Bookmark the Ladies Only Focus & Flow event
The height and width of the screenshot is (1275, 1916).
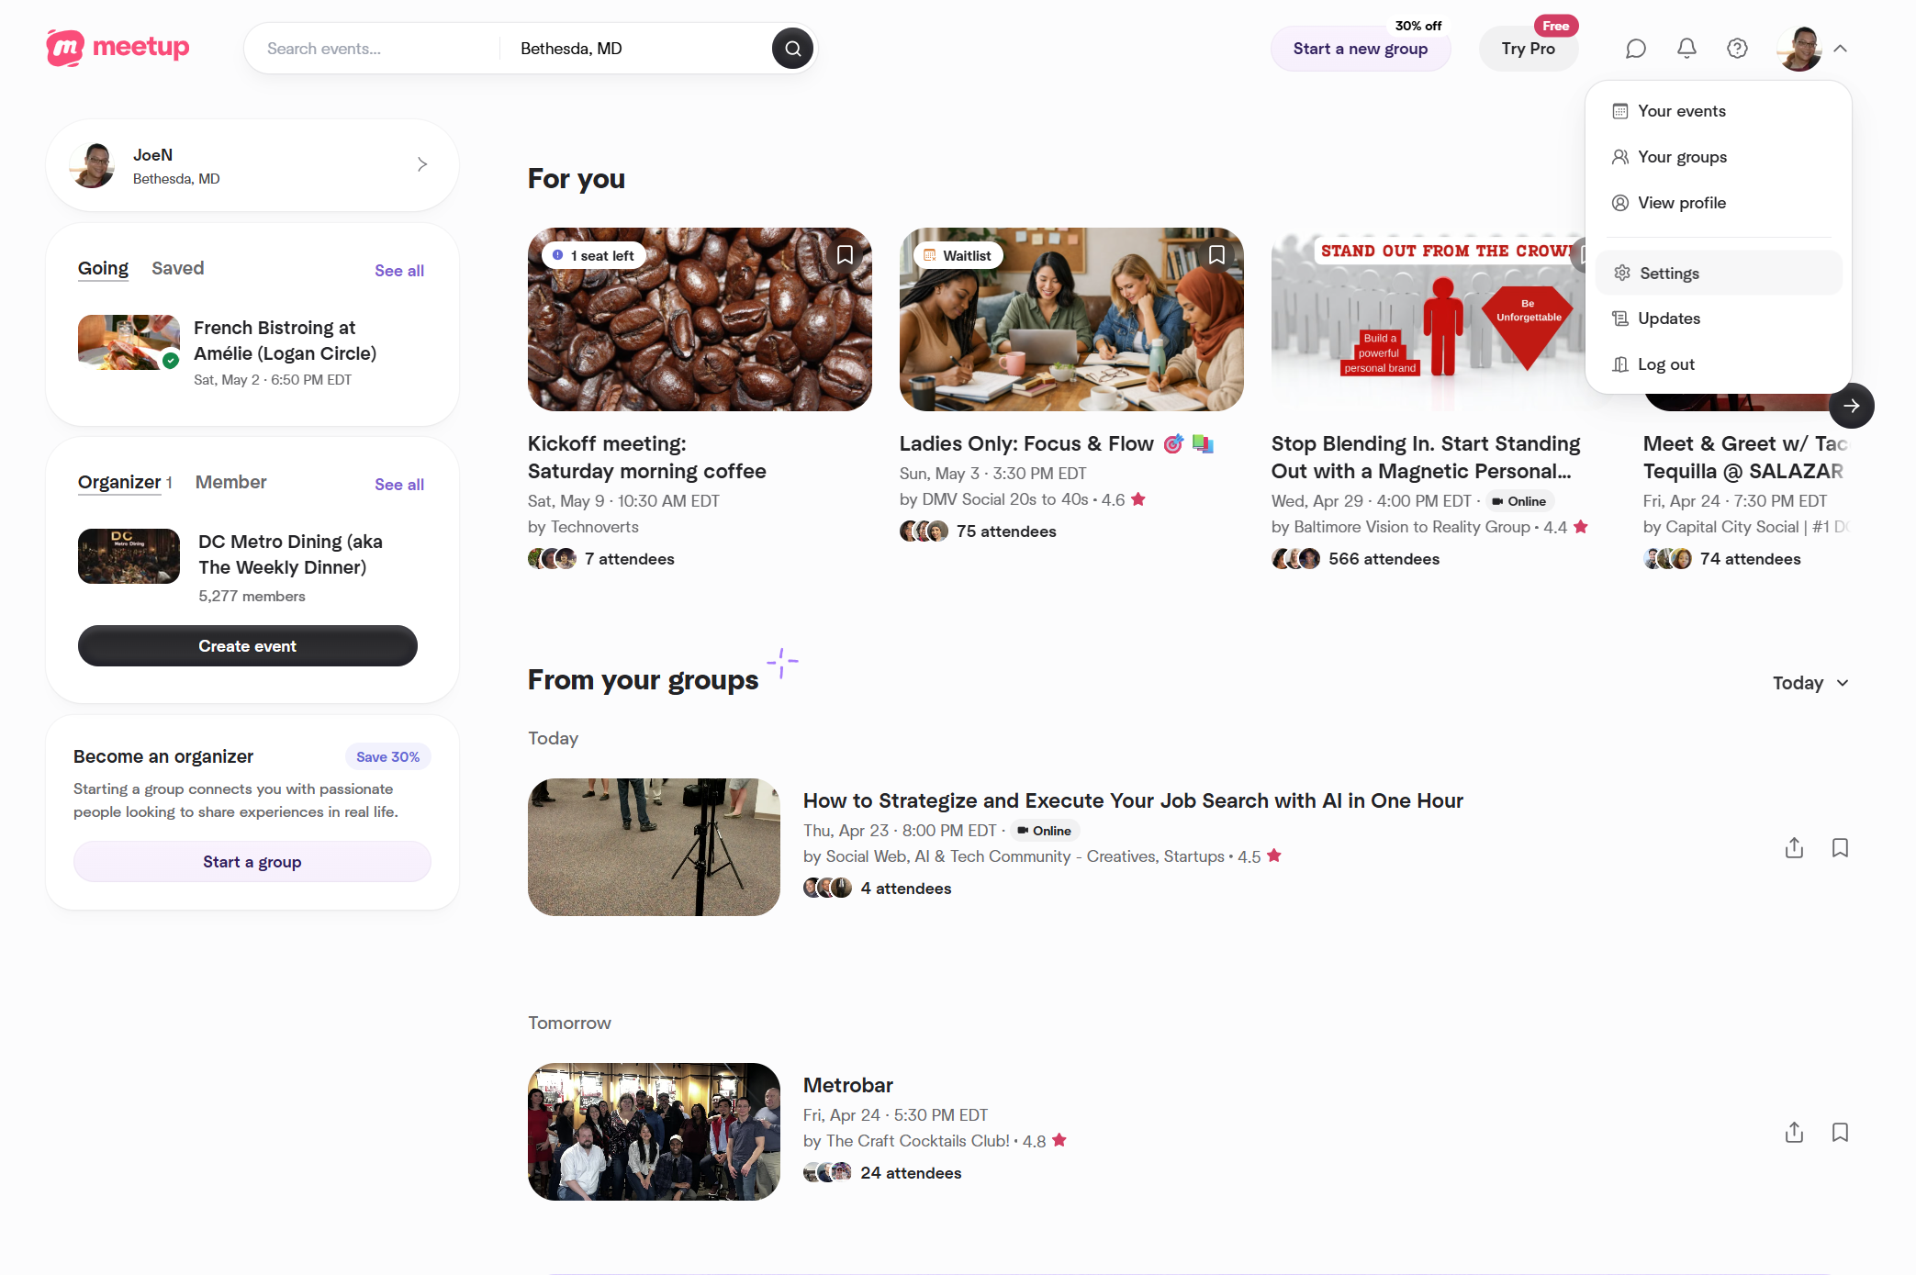pyautogui.click(x=1216, y=255)
